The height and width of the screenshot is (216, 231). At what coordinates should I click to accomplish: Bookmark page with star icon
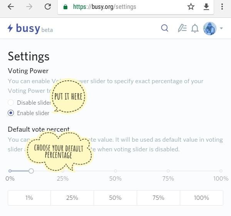tap(191, 7)
